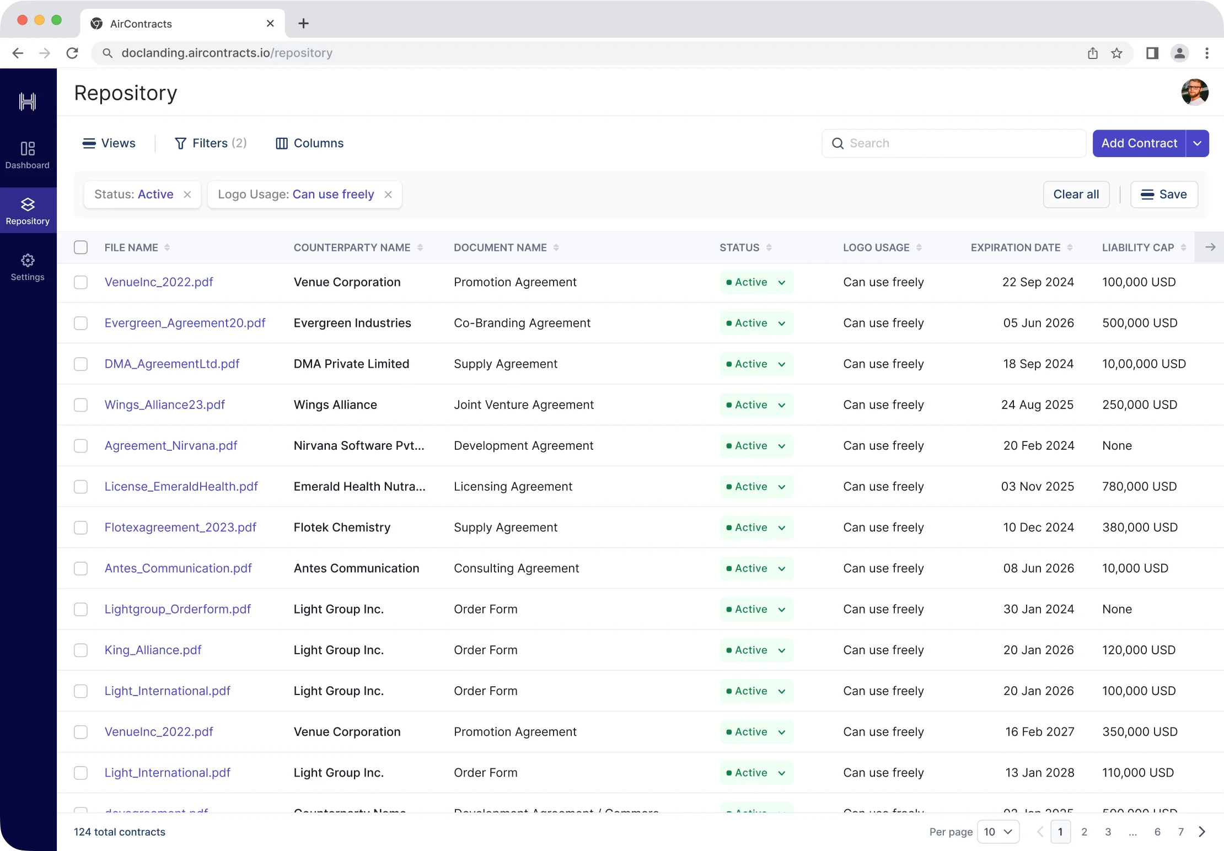Image resolution: width=1224 pixels, height=851 pixels.
Task: Open the License_EmeraldHealth.pdf link
Action: pos(181,486)
